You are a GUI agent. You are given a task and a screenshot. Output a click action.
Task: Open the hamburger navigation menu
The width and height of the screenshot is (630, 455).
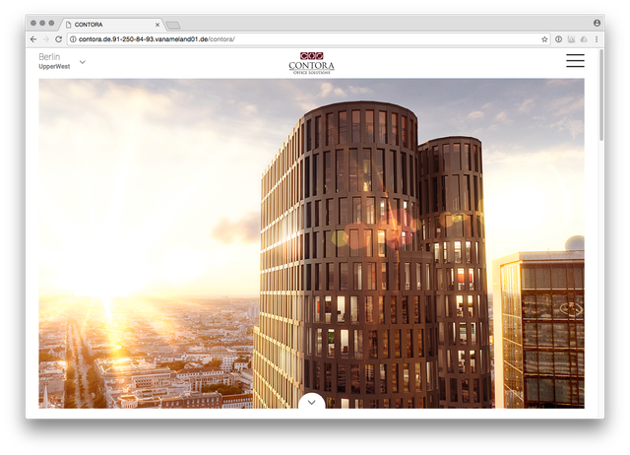tap(575, 61)
